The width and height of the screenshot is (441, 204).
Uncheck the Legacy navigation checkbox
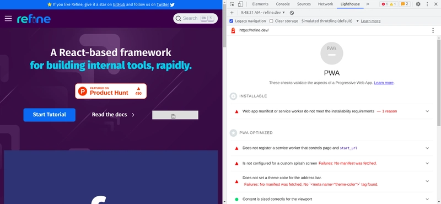232,21
